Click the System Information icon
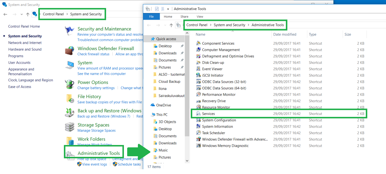Image resolution: width=386 pixels, height=174 pixels. pos(198,126)
